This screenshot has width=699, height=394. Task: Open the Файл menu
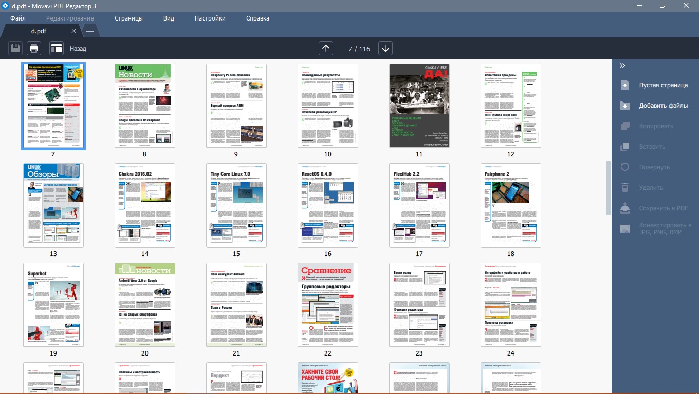point(18,18)
